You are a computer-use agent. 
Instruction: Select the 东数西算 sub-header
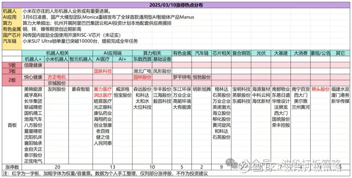click(x=142, y=59)
